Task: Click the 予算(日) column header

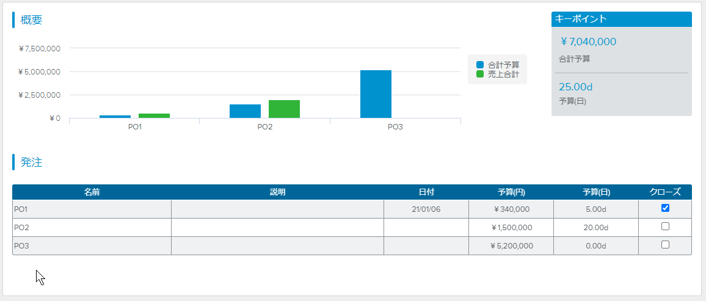Action: pos(596,192)
